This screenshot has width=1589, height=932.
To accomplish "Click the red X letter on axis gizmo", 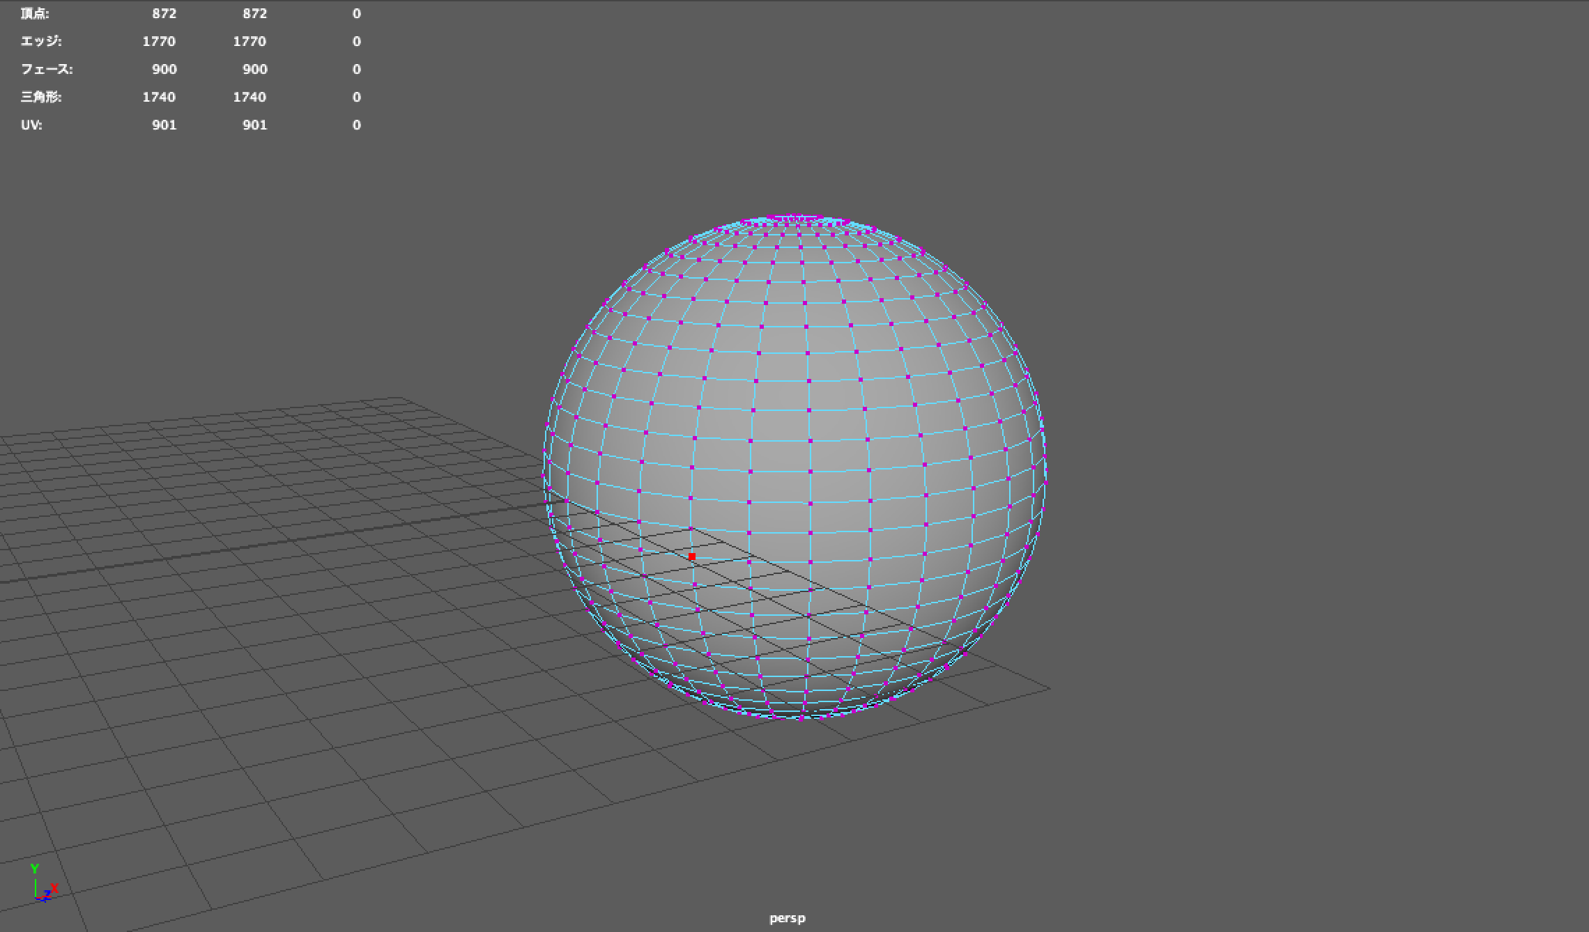I will point(54,888).
